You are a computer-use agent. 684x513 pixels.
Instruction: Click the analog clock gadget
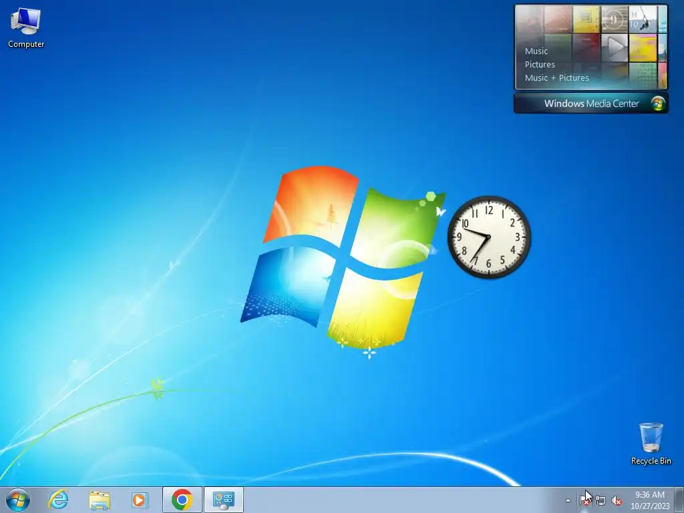click(x=489, y=237)
